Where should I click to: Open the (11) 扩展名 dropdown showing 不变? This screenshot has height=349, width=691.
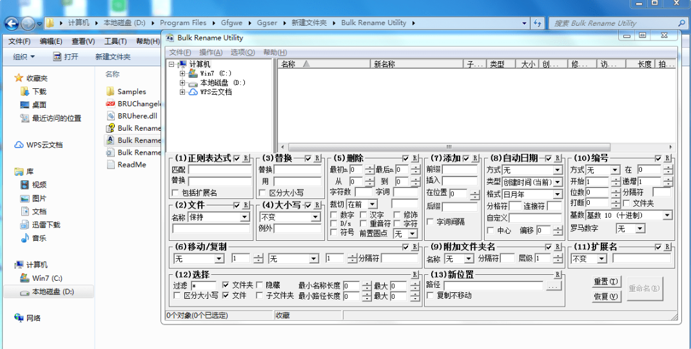602,259
